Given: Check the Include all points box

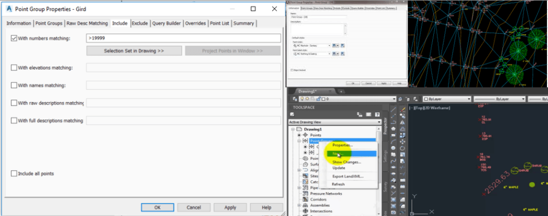Looking at the screenshot, I should tap(14, 174).
